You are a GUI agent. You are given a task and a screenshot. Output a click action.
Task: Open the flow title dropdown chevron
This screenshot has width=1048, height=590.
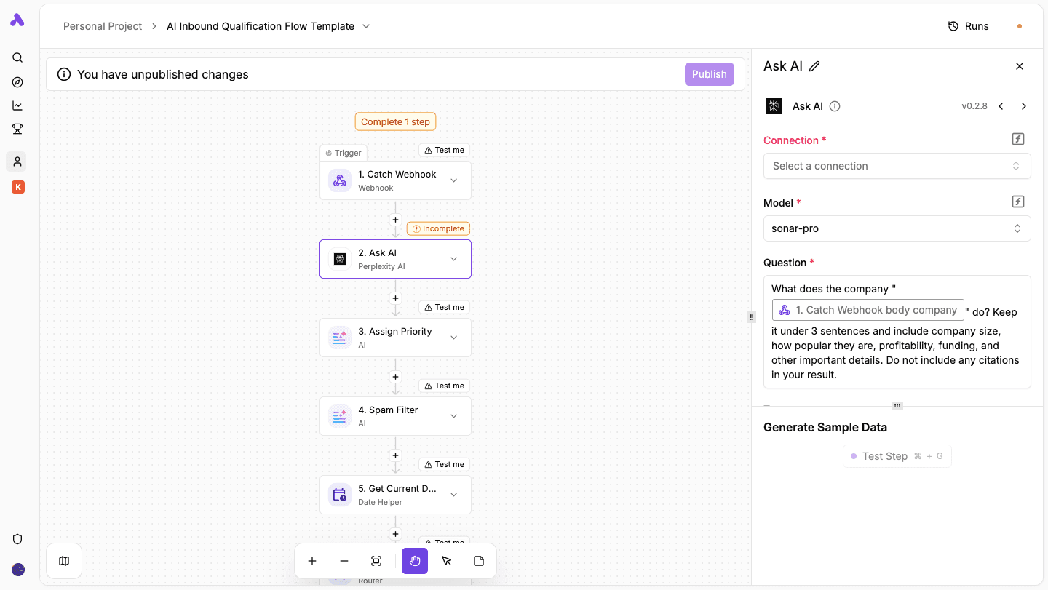click(x=366, y=26)
